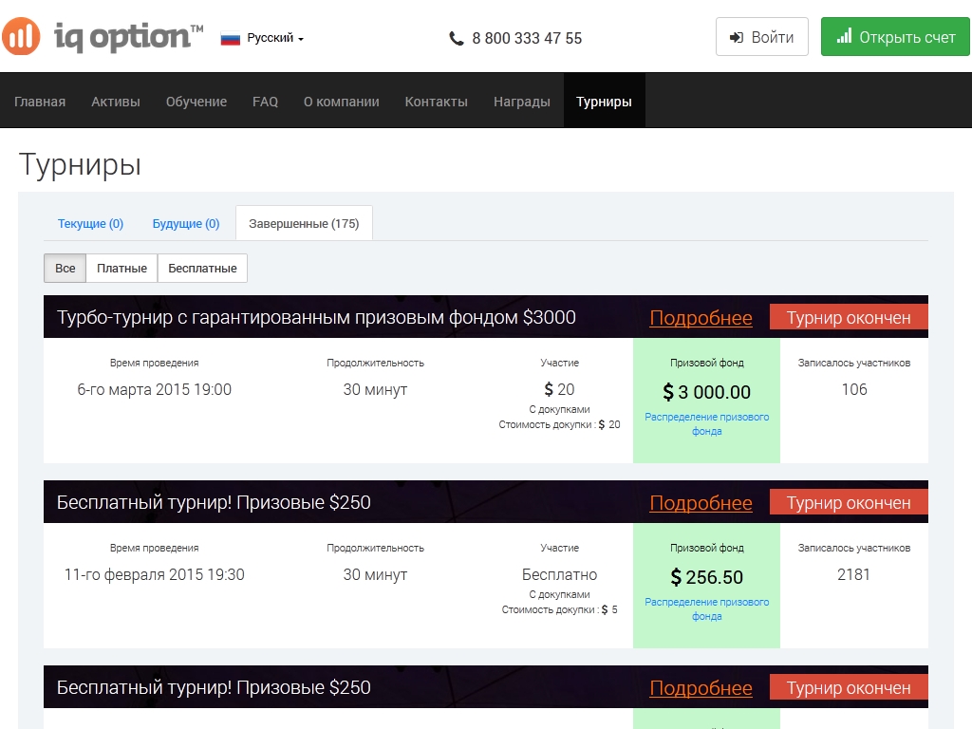Go to the Активы menu item
This screenshot has height=729, width=972.
[x=116, y=102]
